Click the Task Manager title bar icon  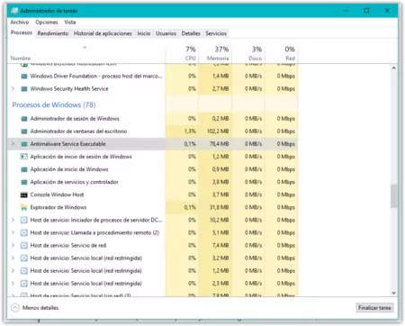click(x=14, y=11)
